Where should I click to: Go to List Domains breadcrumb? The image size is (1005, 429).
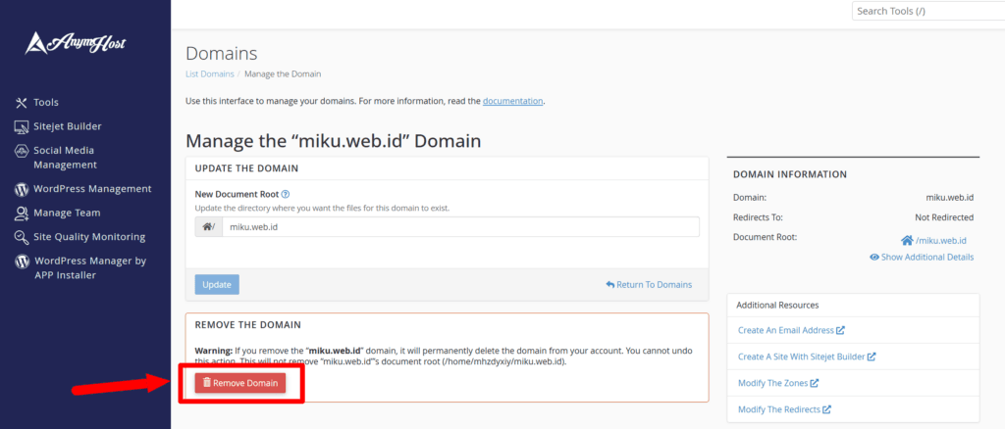coord(210,74)
